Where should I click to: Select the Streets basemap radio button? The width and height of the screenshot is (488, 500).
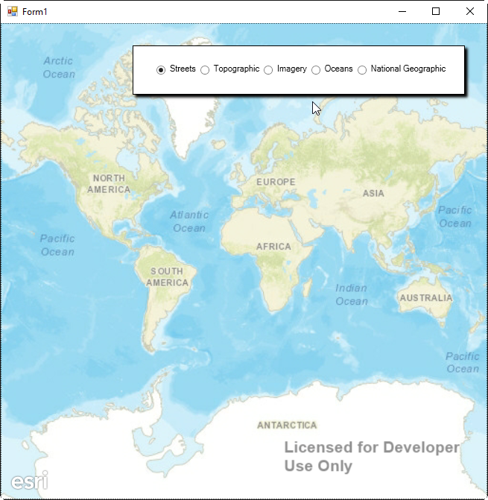[176, 69]
